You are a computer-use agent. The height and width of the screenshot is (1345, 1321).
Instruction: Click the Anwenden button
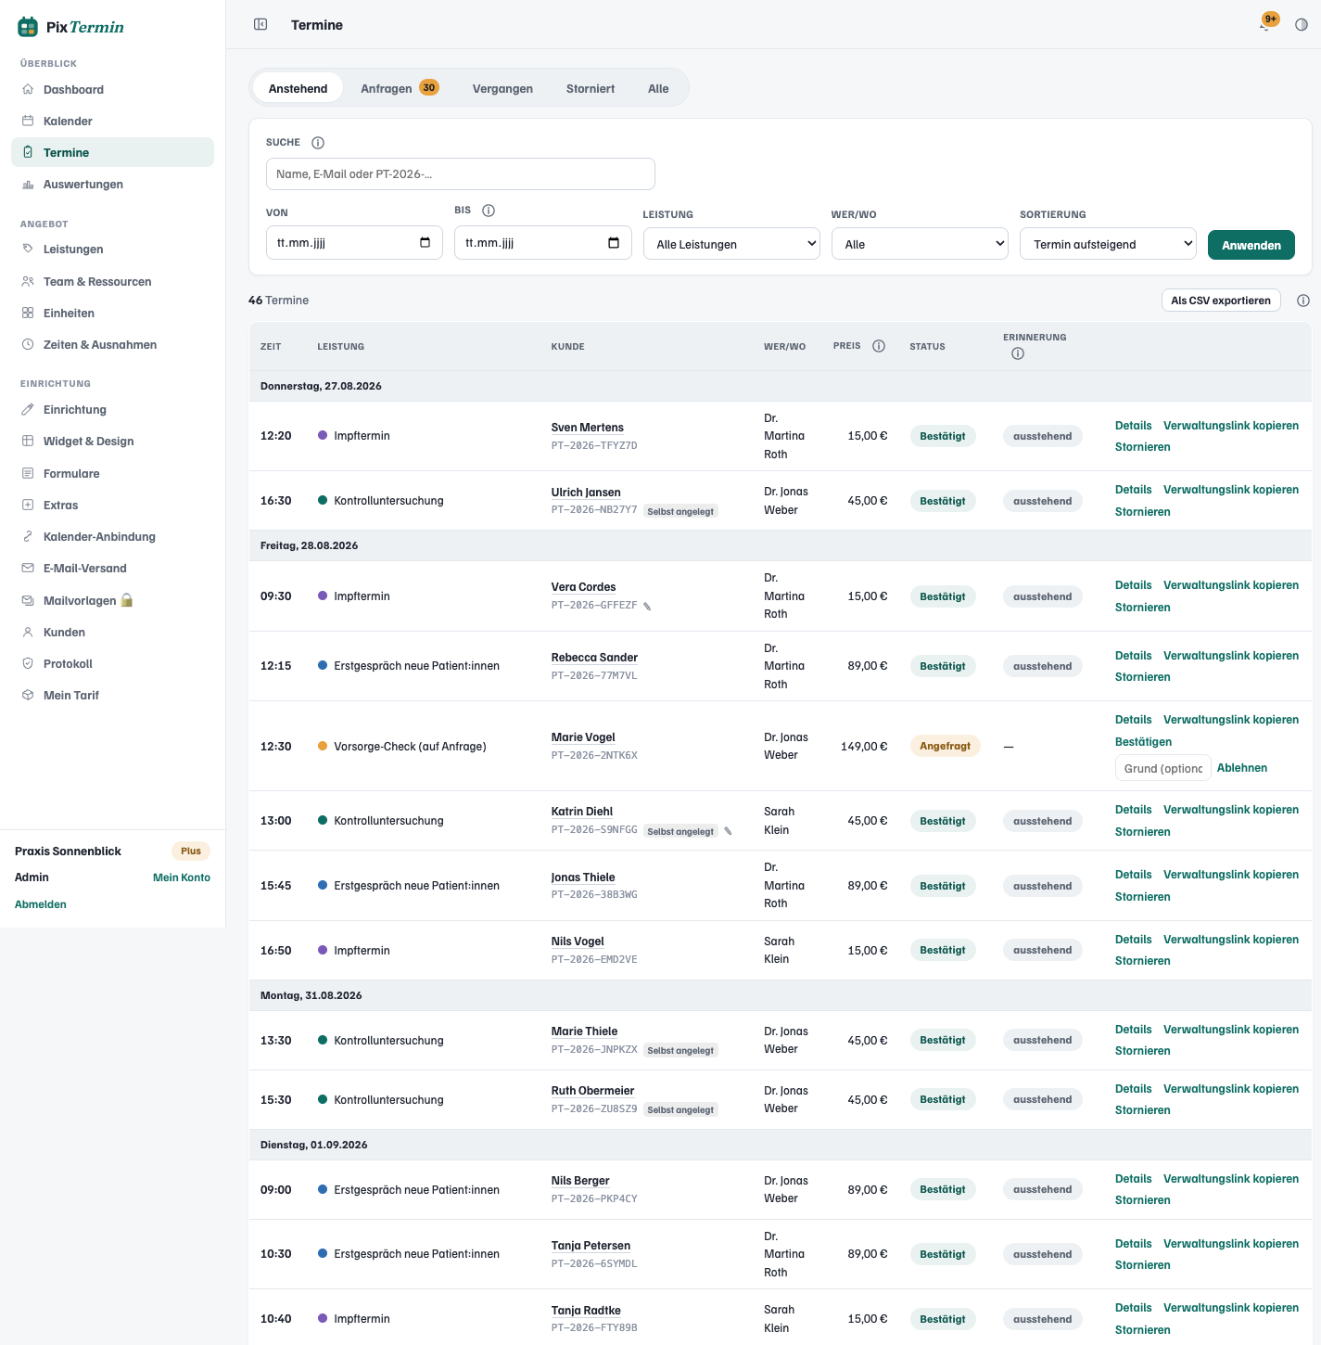point(1251,245)
